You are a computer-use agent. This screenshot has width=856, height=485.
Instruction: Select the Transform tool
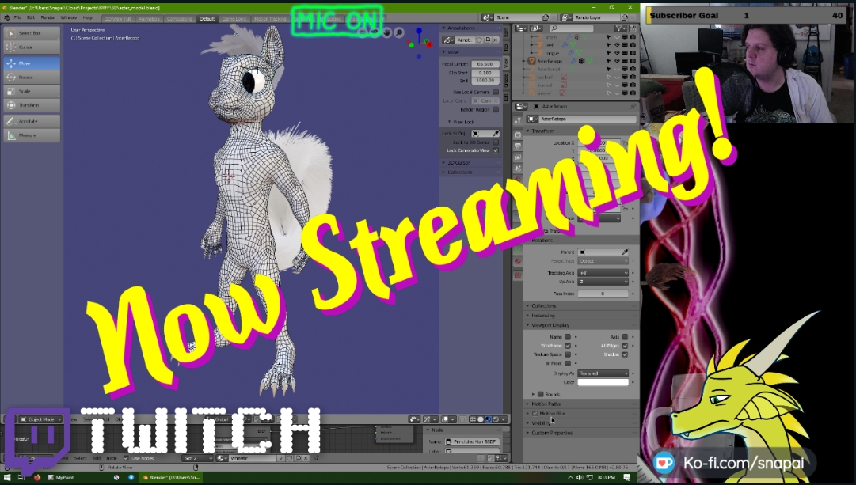[32, 105]
